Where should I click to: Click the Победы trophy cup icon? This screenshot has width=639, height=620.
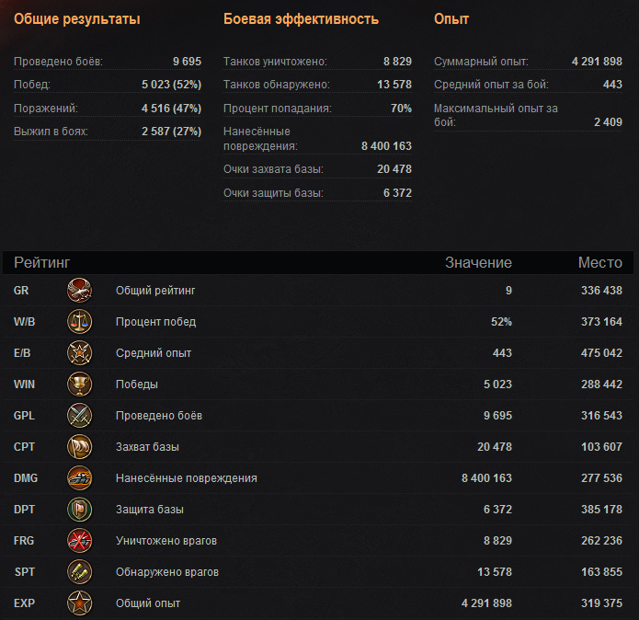click(x=80, y=385)
